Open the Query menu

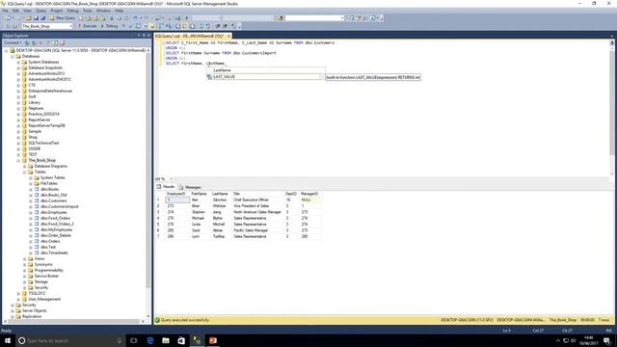pos(40,11)
